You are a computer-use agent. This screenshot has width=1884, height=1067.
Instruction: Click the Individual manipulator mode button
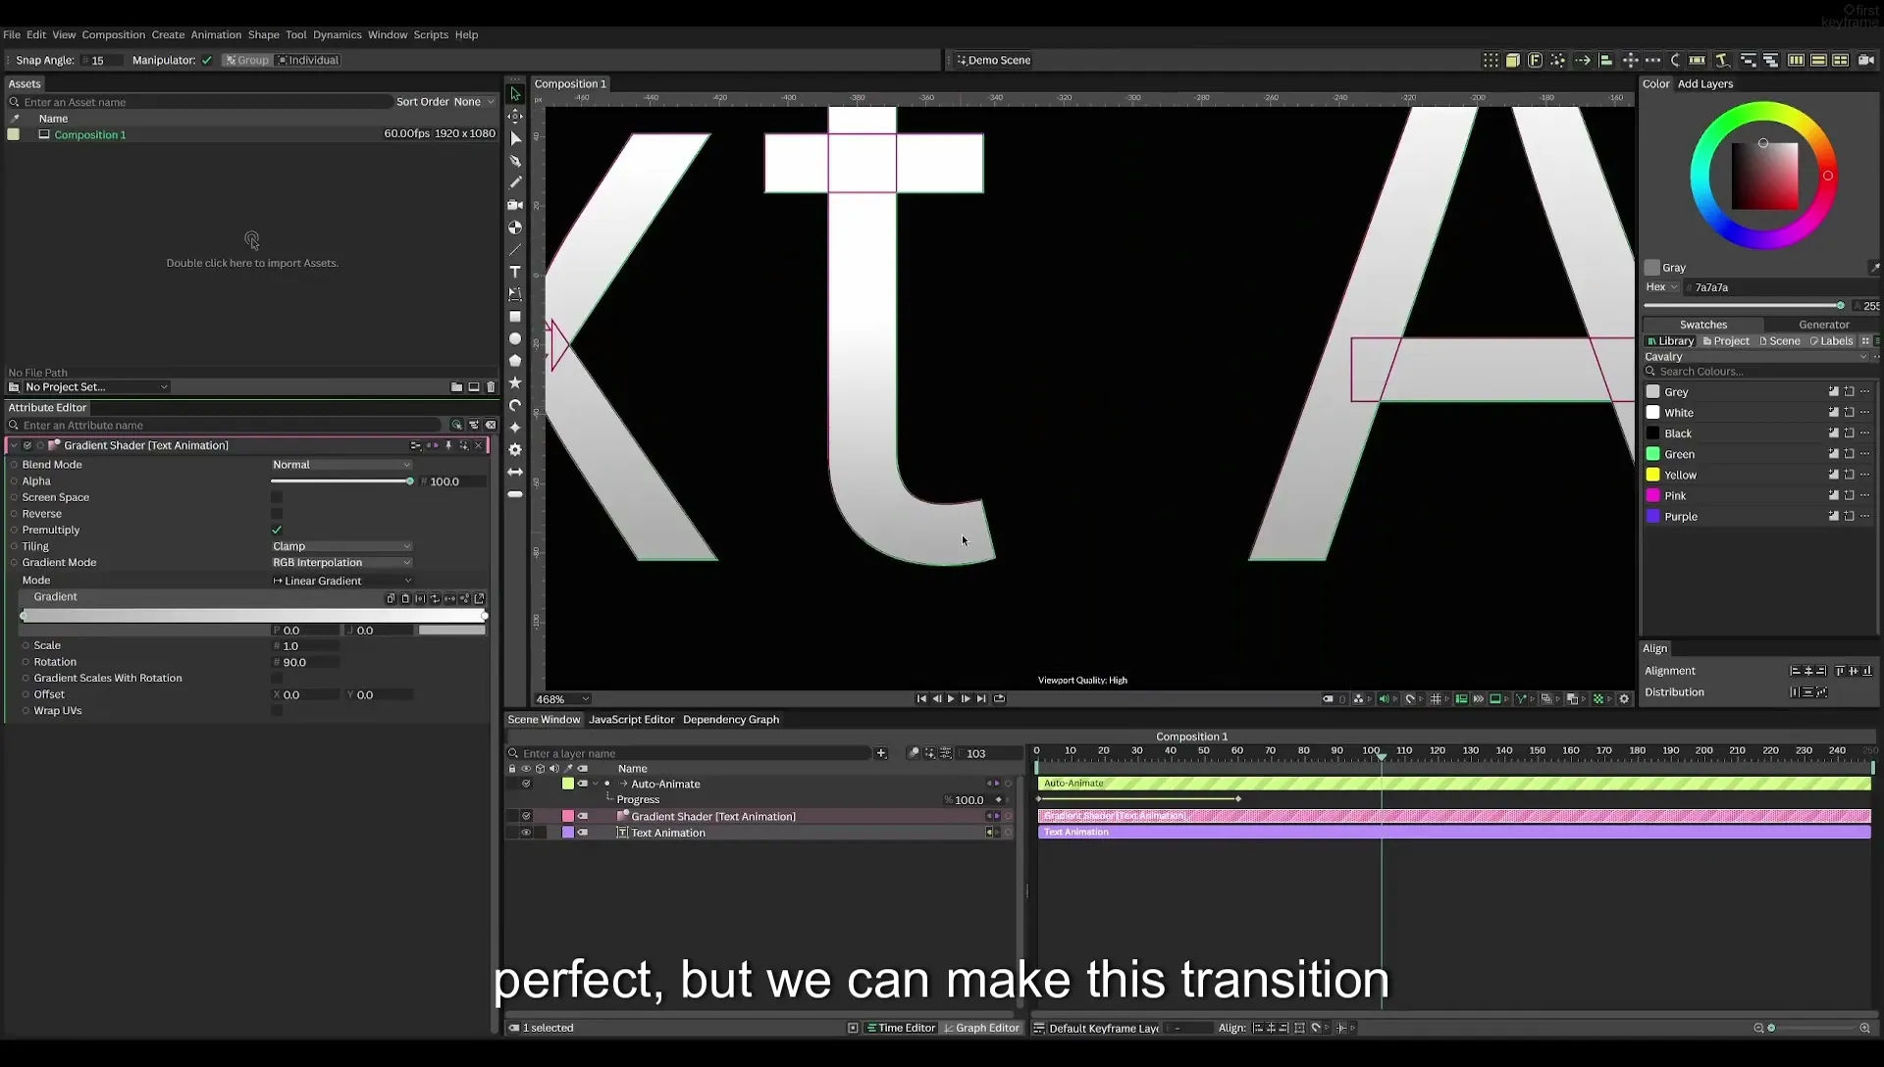point(308,61)
